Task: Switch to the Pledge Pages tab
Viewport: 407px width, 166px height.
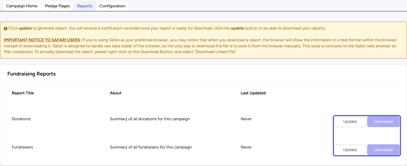Action: point(57,6)
